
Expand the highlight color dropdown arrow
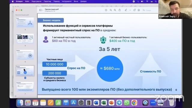tap(130, 10)
